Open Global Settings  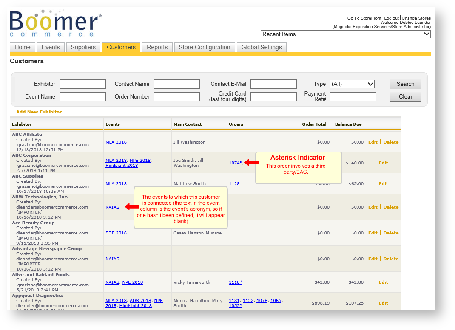[x=262, y=47]
